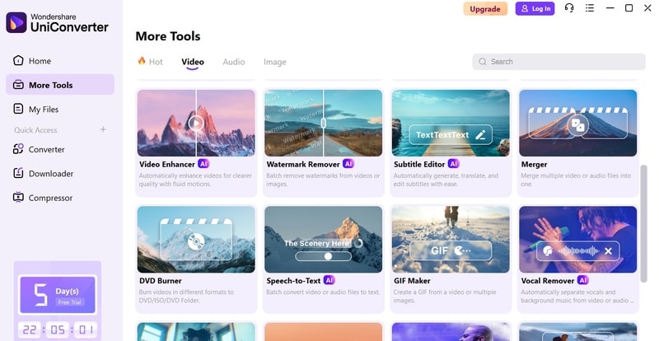Click the My Files icon

tap(18, 109)
